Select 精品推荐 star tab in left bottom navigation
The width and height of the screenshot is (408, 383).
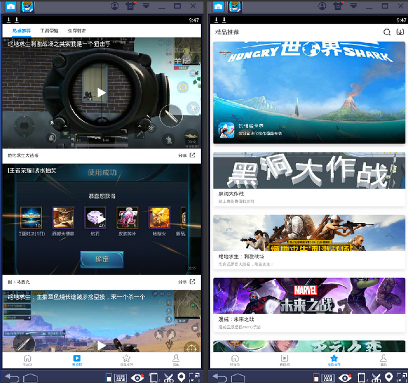click(126, 360)
